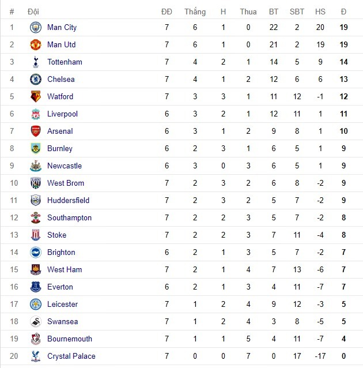Click the Huddersfield team name
Screen dimensions: 363x368
click(x=68, y=200)
